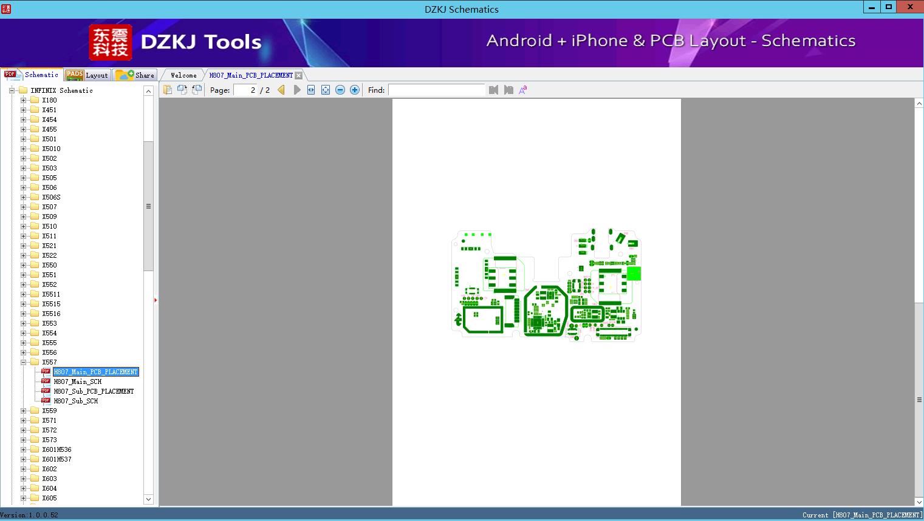The image size is (924, 521).
Task: Zoom in with the plus icon
Action: coord(355,90)
